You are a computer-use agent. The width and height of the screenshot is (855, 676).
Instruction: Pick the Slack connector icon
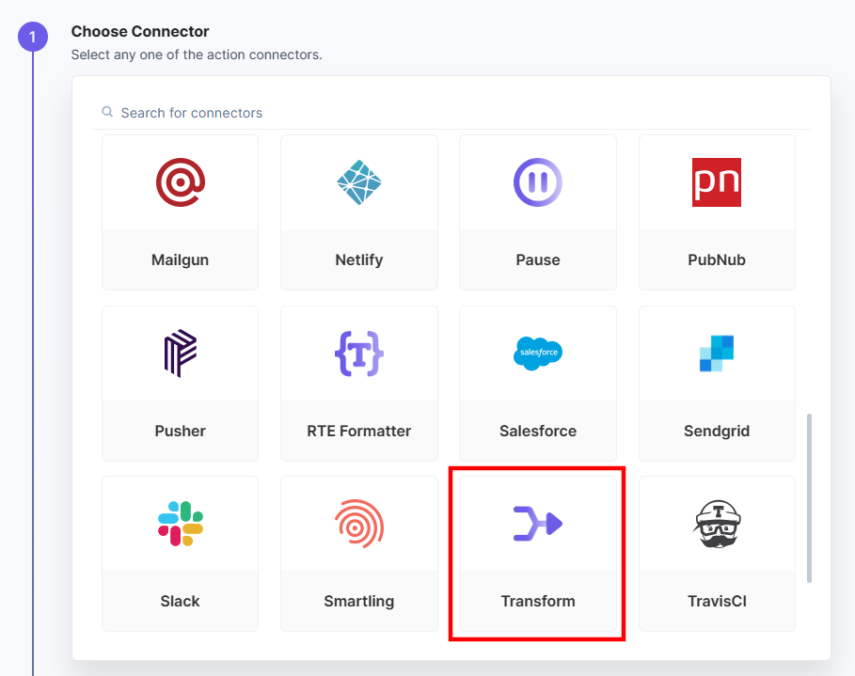coord(180,524)
